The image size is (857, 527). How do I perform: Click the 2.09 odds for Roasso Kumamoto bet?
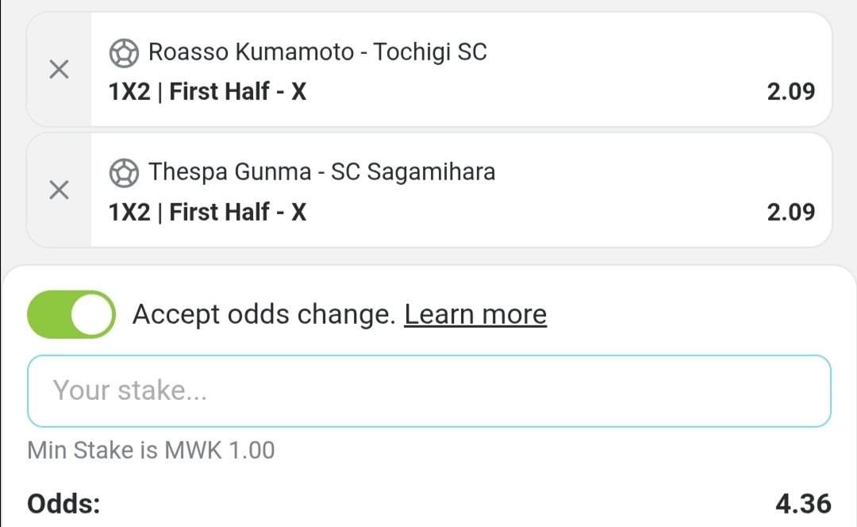791,91
